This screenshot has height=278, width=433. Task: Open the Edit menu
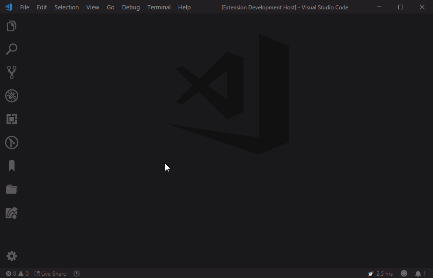pyautogui.click(x=42, y=7)
